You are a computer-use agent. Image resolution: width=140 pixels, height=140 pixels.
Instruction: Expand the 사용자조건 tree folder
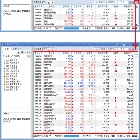tap(4, 63)
